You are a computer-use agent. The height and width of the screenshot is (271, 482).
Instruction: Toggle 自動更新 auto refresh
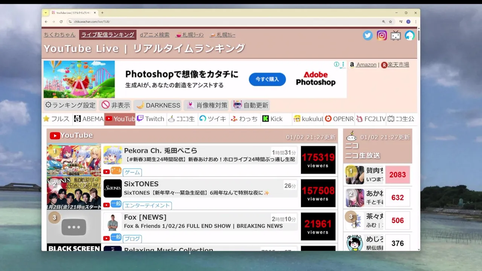[x=250, y=105]
